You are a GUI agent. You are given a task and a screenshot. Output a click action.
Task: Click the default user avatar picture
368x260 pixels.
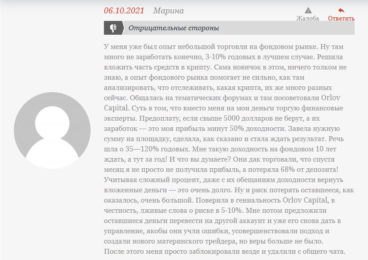coord(52,130)
